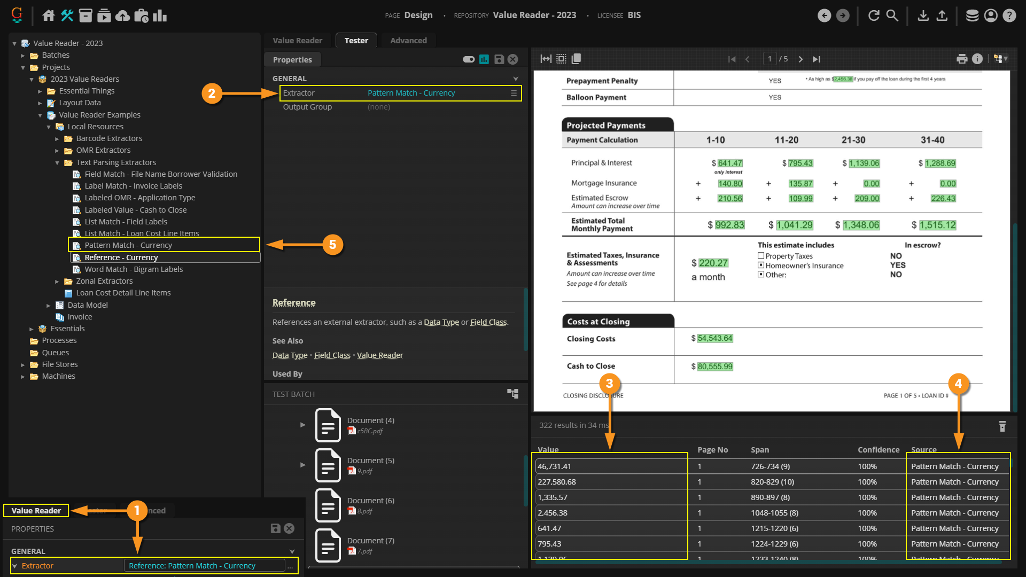Click the download icon in top bar
1026x577 pixels.
[x=923, y=15]
